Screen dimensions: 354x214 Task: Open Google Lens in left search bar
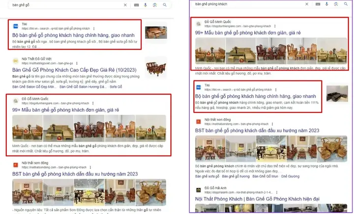(155, 5)
